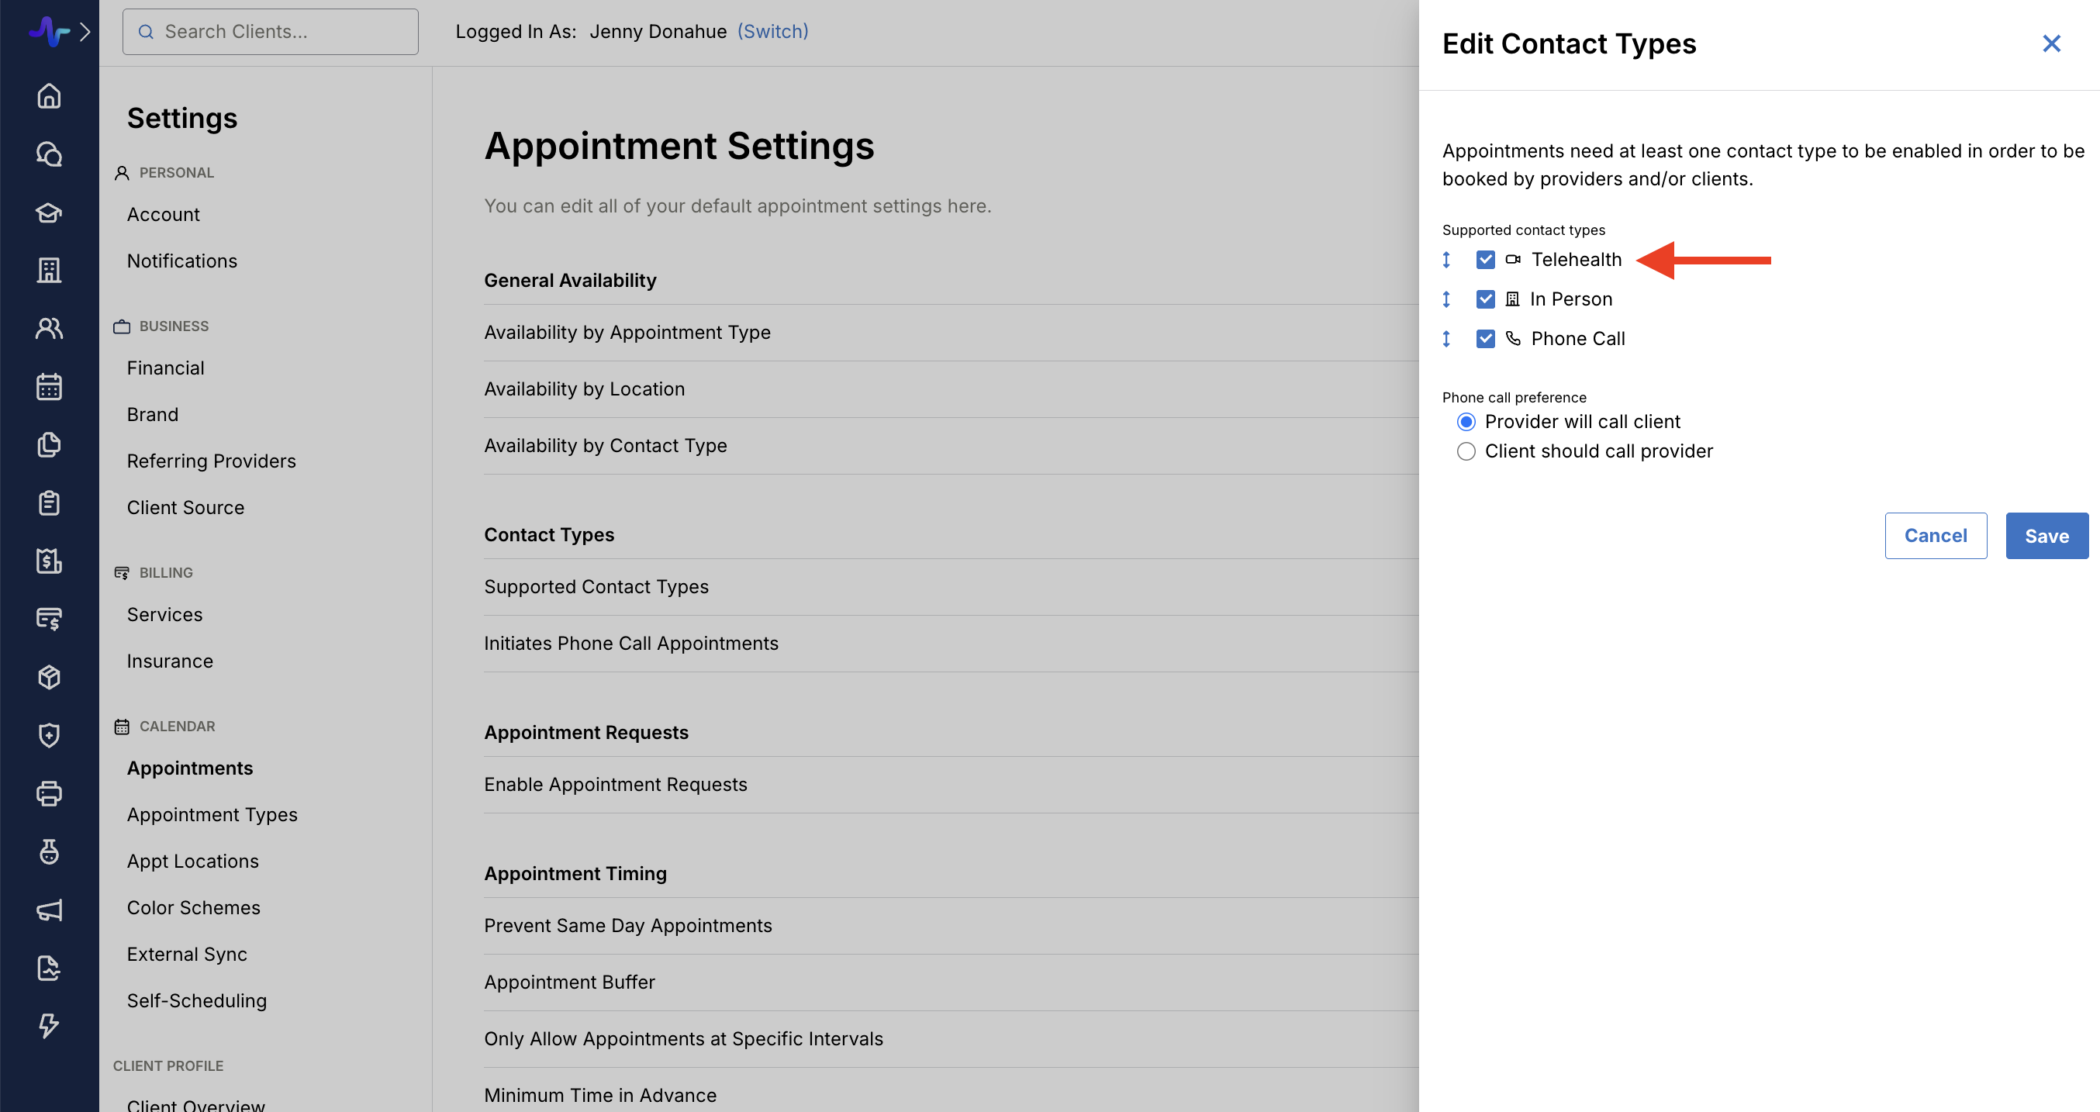Image resolution: width=2100 pixels, height=1112 pixels.
Task: Open the megaphone marketing icon
Action: pos(49,910)
